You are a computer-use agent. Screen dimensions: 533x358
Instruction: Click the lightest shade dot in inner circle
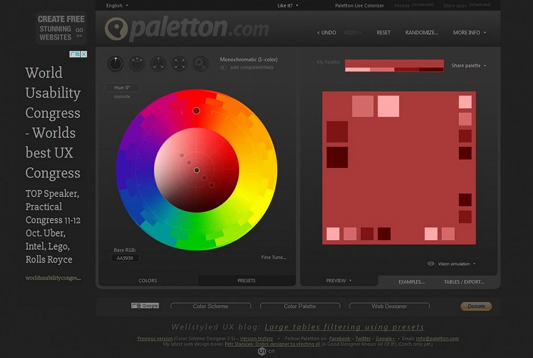tap(182, 155)
